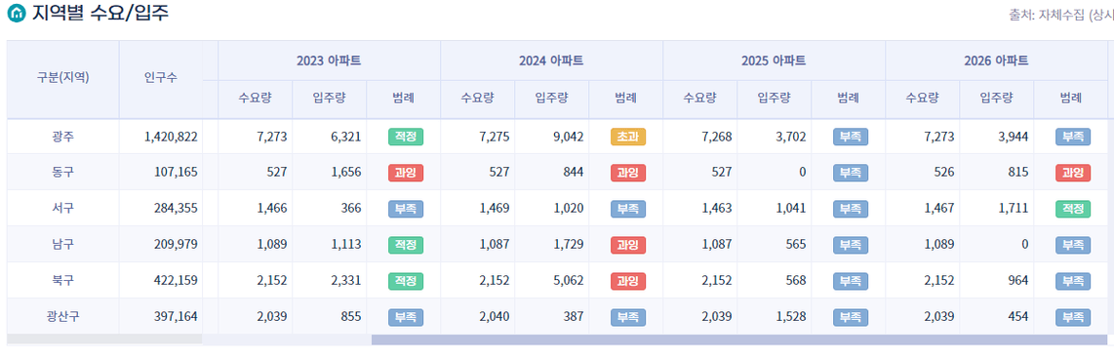Image resolution: width=1114 pixels, height=358 pixels.
Task: Click the 인구수 column header
Action: tap(161, 78)
